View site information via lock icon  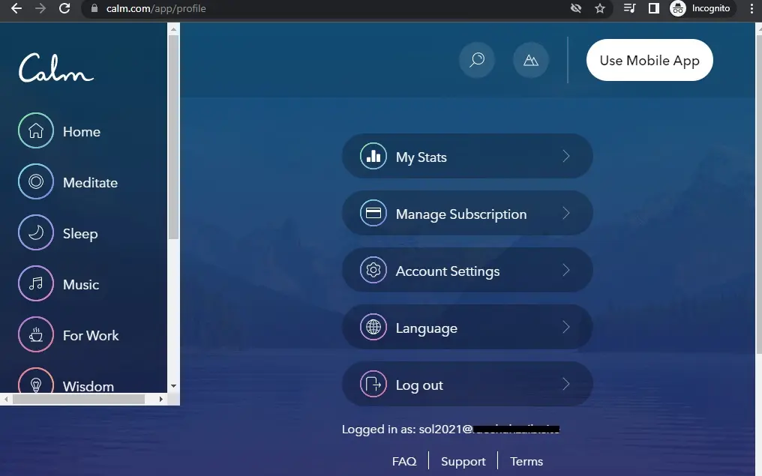tap(94, 8)
